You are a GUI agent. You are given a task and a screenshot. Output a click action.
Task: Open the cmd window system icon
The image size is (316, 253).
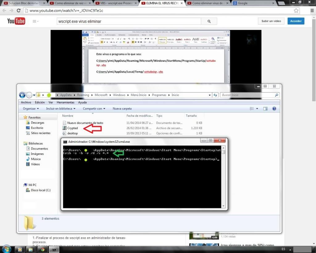pyautogui.click(x=65, y=142)
